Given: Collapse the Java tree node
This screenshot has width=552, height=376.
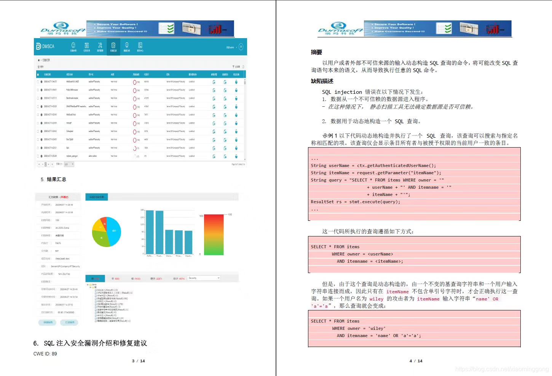Looking at the screenshot, I should 88,284.
